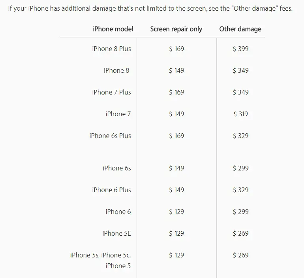Click the iPhone SE other damage price
Image resolution: width=304 pixels, height=278 pixels.
240,233
